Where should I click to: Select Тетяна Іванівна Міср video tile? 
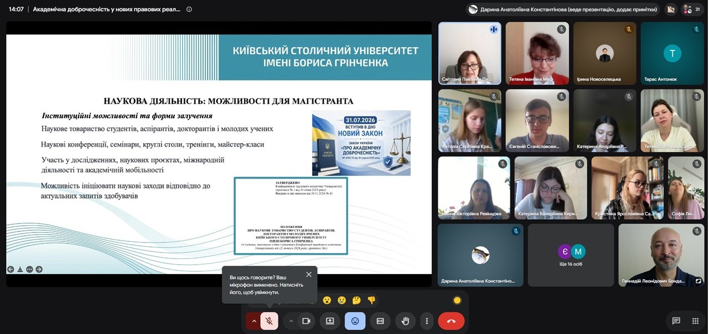pos(537,53)
